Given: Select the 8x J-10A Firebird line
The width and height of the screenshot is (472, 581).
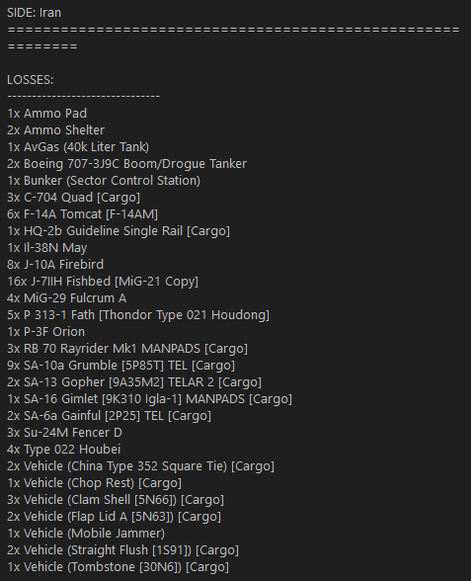Looking at the screenshot, I should (55, 265).
